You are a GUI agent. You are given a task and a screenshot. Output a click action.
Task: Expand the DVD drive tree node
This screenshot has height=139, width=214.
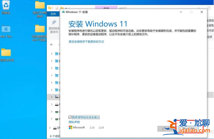point(50,128)
